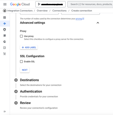The image size is (113, 115).
Task: Select the 'Select the destinations for your connection' text
Action: click(x=41, y=85)
